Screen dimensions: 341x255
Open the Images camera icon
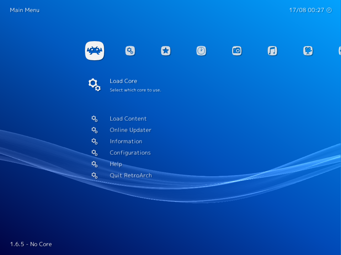[237, 51]
